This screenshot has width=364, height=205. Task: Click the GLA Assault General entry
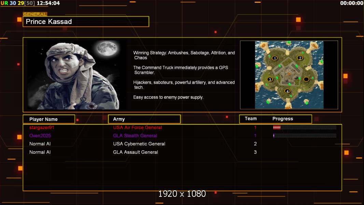136,152
